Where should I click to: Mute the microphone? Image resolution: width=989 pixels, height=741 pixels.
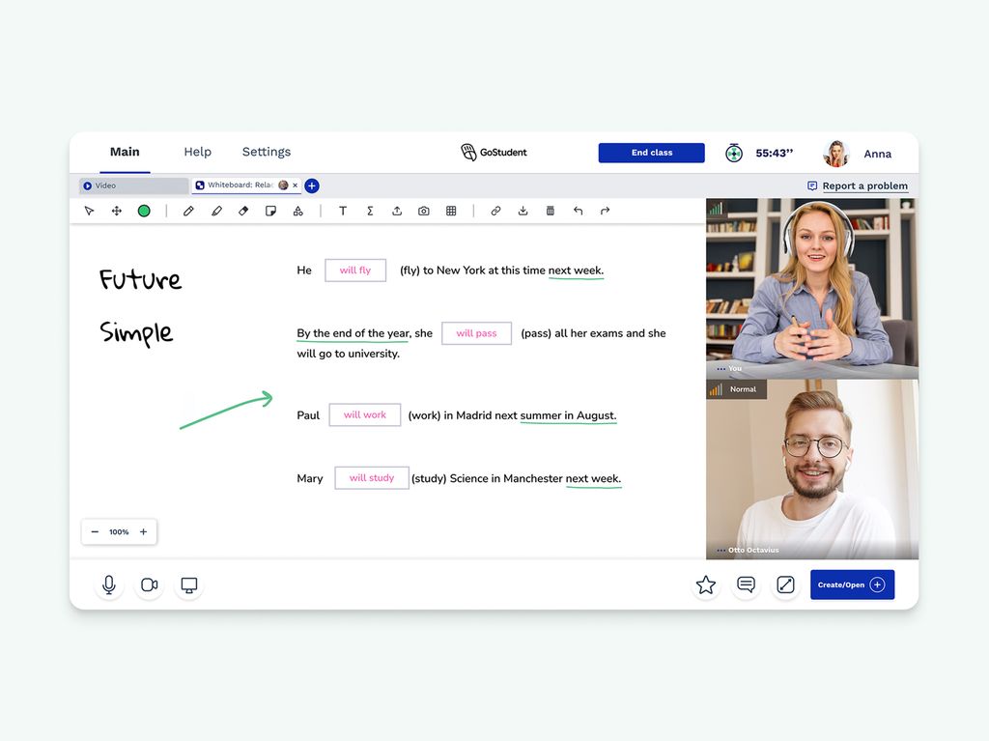(x=108, y=584)
